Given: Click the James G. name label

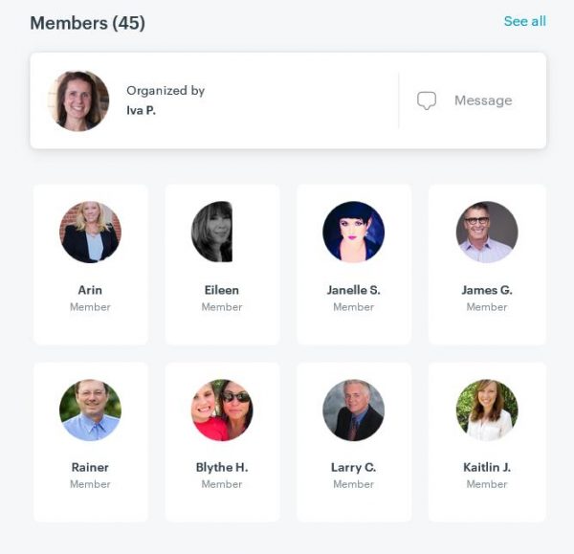Looking at the screenshot, I should pyautogui.click(x=487, y=290).
